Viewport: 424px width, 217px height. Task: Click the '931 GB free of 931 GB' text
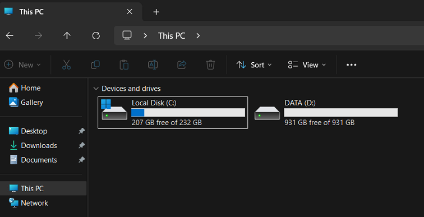319,122
